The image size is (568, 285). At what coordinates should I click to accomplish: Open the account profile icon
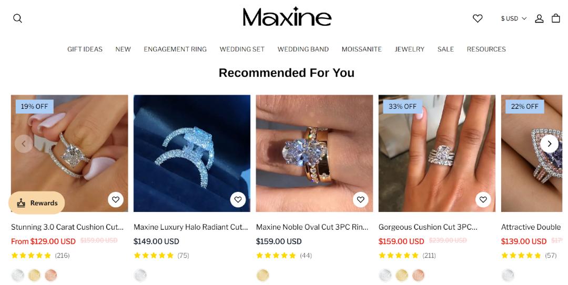coord(539,18)
